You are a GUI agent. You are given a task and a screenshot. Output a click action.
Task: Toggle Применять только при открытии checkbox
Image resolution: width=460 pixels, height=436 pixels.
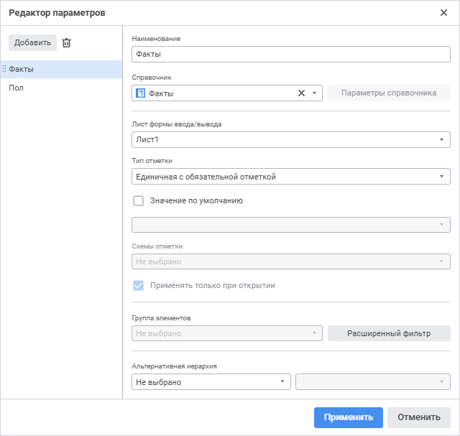point(139,285)
